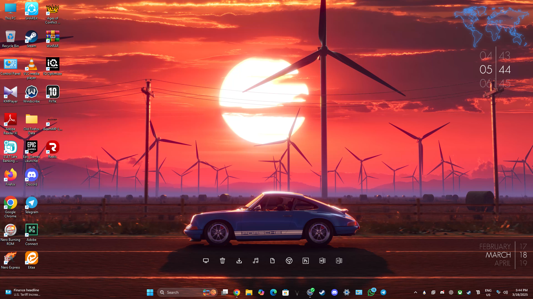The image size is (533, 299).
Task: Open Microsoft Store from the taskbar
Action: [286, 292]
